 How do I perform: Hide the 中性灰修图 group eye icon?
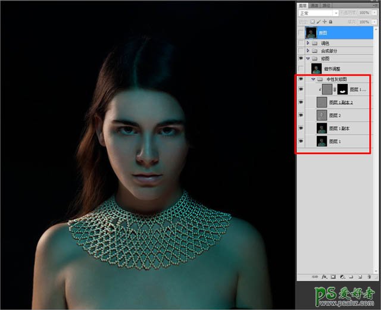(x=301, y=79)
